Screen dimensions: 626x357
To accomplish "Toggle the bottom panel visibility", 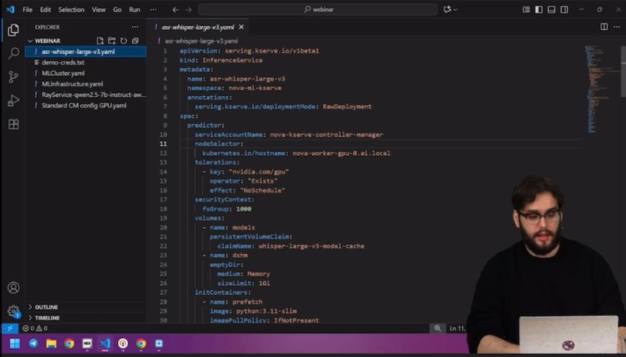I will coord(551,9).
